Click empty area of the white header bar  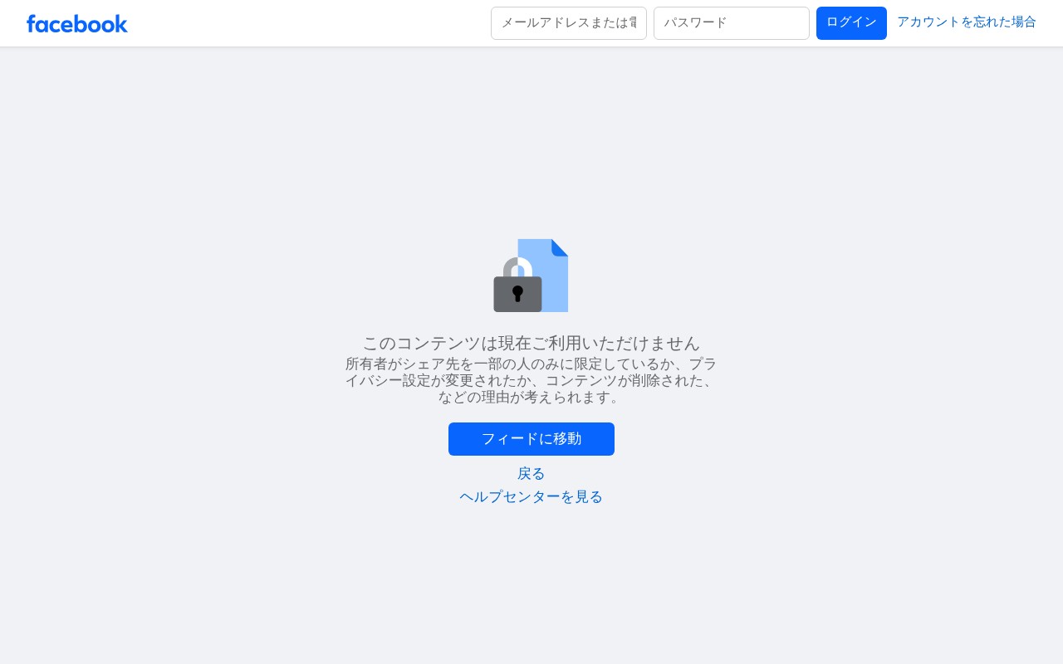click(307, 23)
